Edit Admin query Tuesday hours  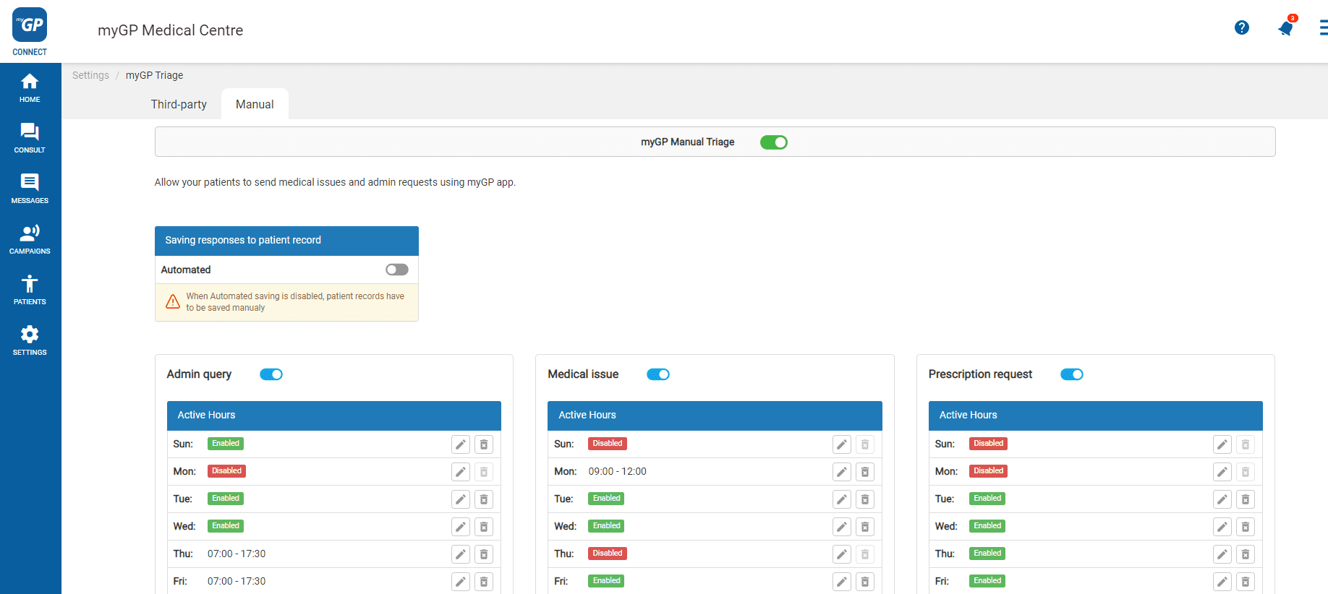(461, 499)
